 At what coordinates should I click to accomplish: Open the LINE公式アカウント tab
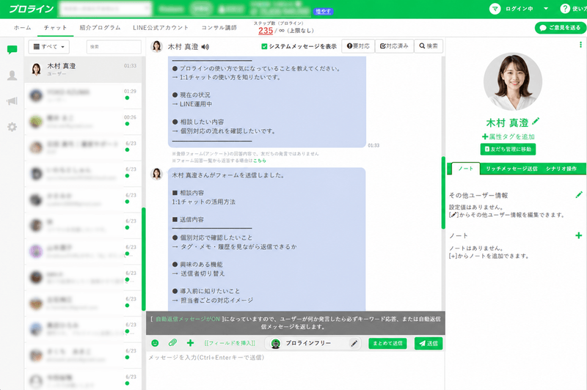[x=161, y=28]
